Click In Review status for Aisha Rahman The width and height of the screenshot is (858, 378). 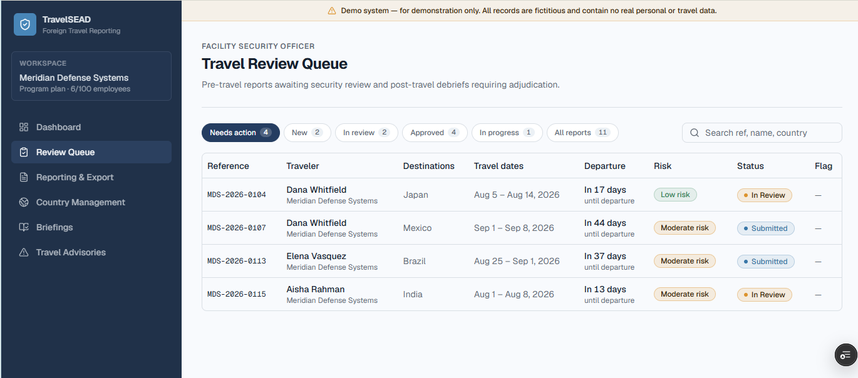coord(765,295)
